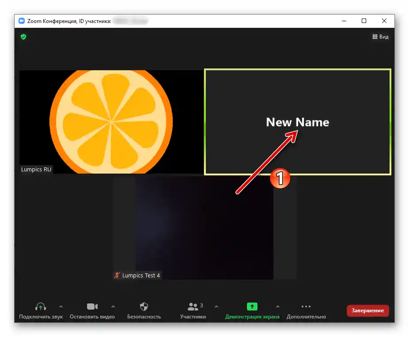The height and width of the screenshot is (337, 409).
Task: Click the Lumpics Test 4 name label
Action: (x=141, y=275)
